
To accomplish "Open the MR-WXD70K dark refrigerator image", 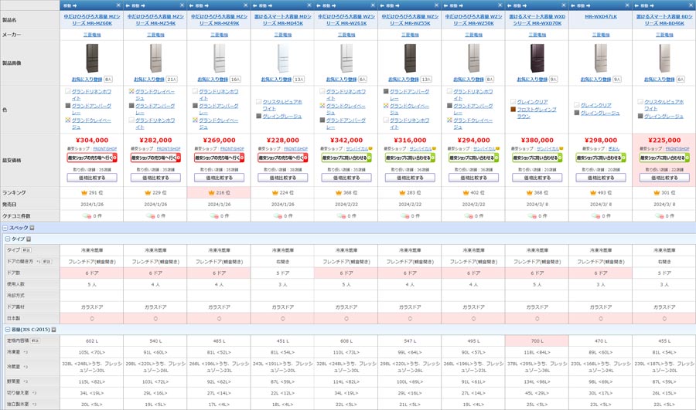I will click(x=537, y=58).
